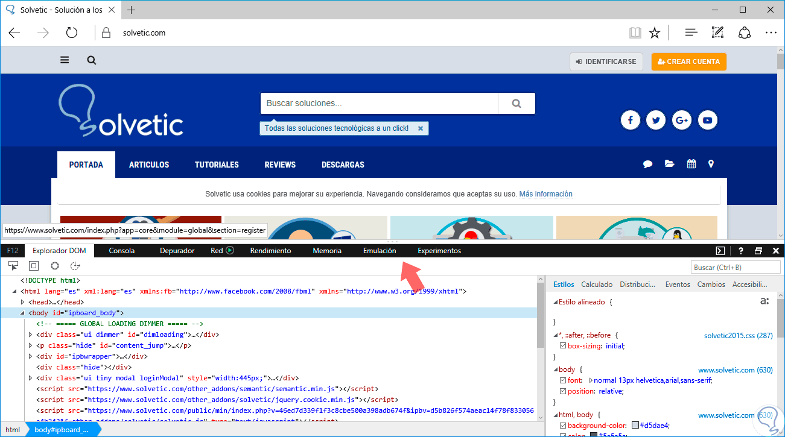Go back with the browser back arrow
Viewport: 785px width, 437px height.
click(x=14, y=33)
